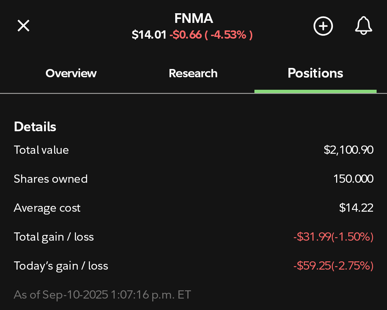Select the Total gain / loss label
This screenshot has width=387, height=310.
pos(54,237)
